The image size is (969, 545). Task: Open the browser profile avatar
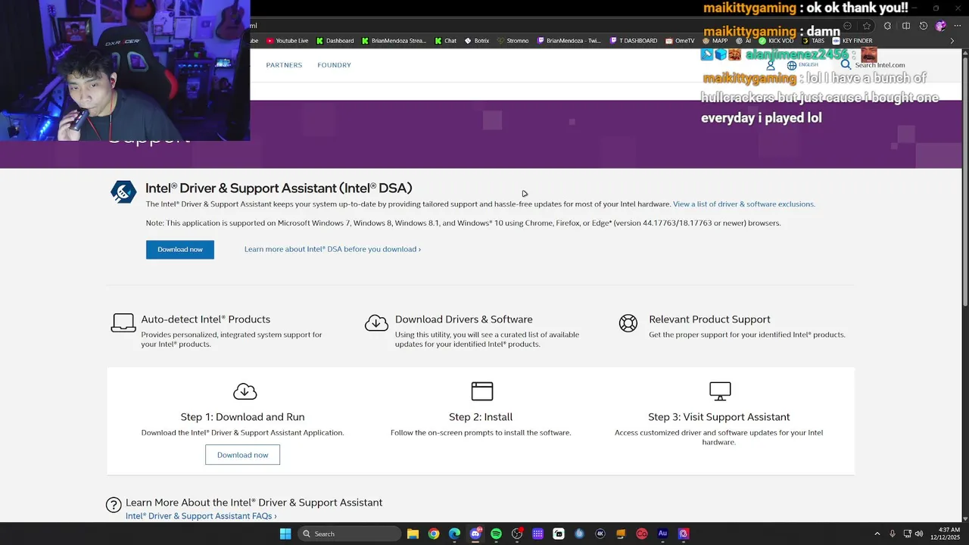[941, 26]
